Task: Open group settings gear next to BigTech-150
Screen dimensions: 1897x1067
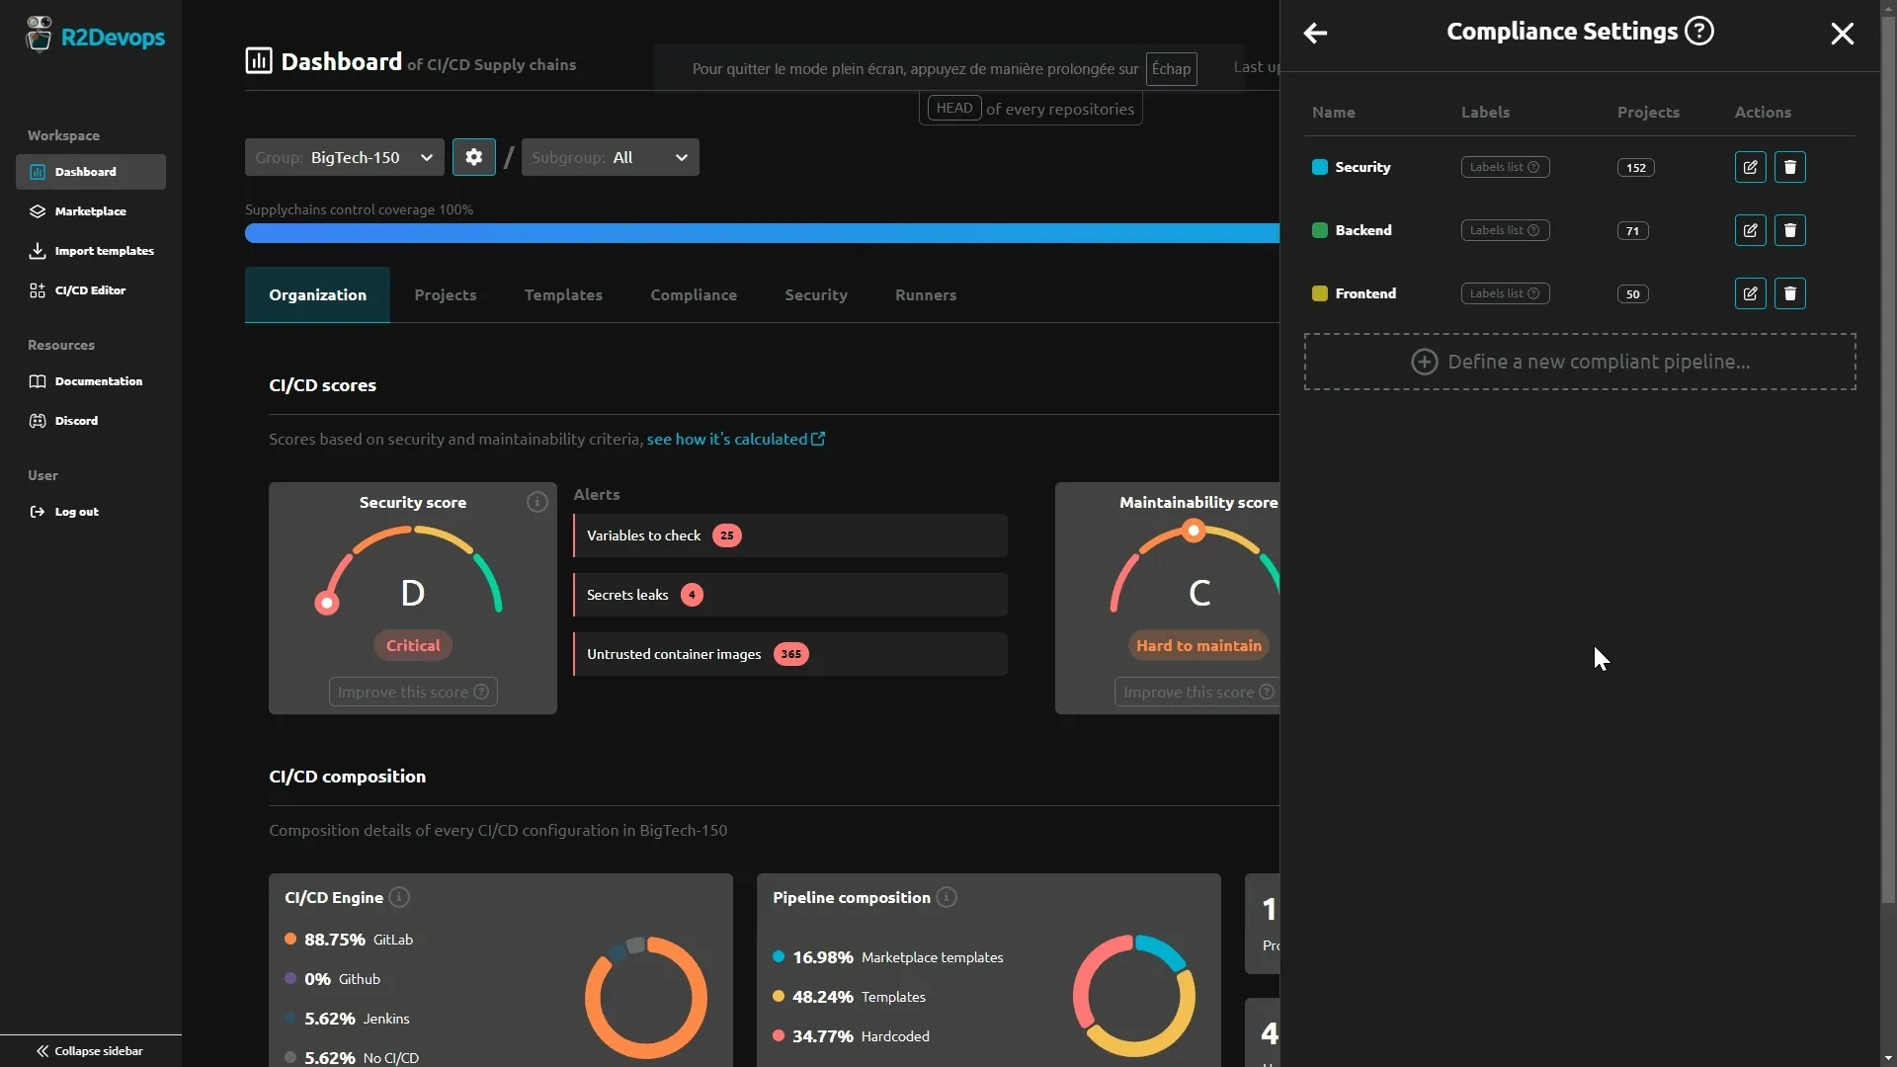Action: (x=474, y=157)
